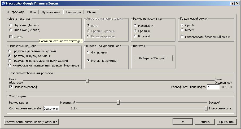
Task: Select Градусы с десятичными долями
Action: (10, 51)
